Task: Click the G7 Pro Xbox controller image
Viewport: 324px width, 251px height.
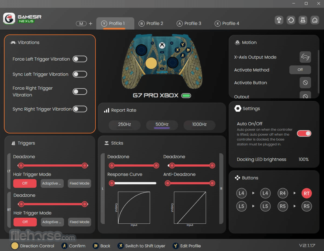Action: pyautogui.click(x=162, y=61)
